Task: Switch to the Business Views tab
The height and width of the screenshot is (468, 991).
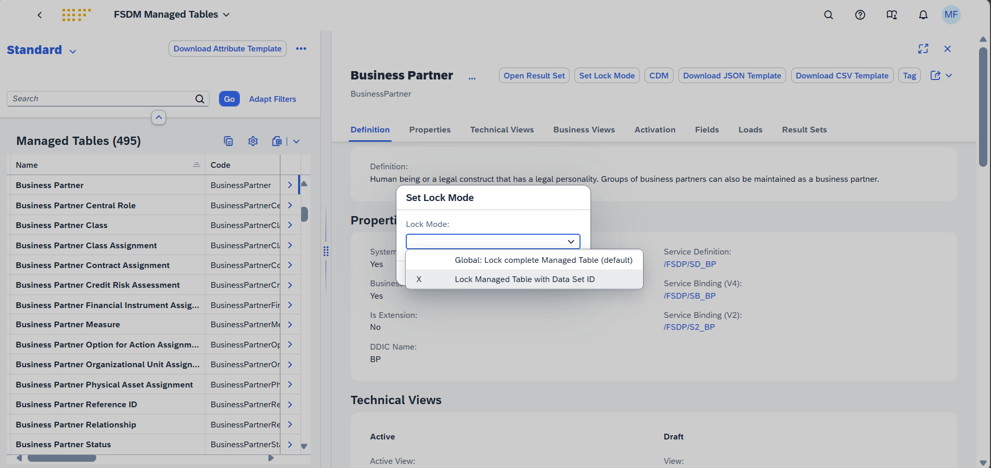Action: point(584,130)
